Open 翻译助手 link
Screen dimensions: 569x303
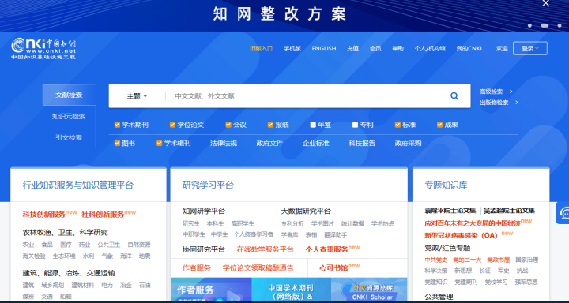click(x=336, y=234)
